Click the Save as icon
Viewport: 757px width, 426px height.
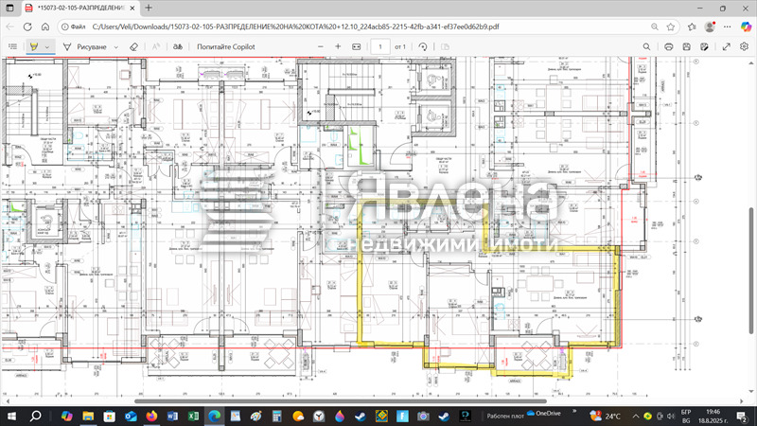click(x=704, y=46)
